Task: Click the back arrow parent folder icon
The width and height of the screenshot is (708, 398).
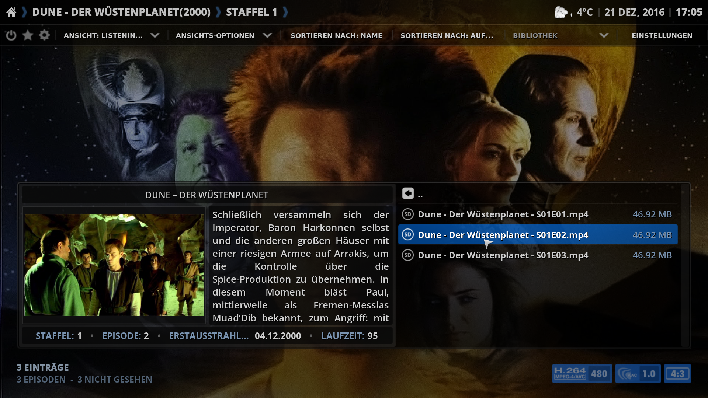Action: pos(408,193)
